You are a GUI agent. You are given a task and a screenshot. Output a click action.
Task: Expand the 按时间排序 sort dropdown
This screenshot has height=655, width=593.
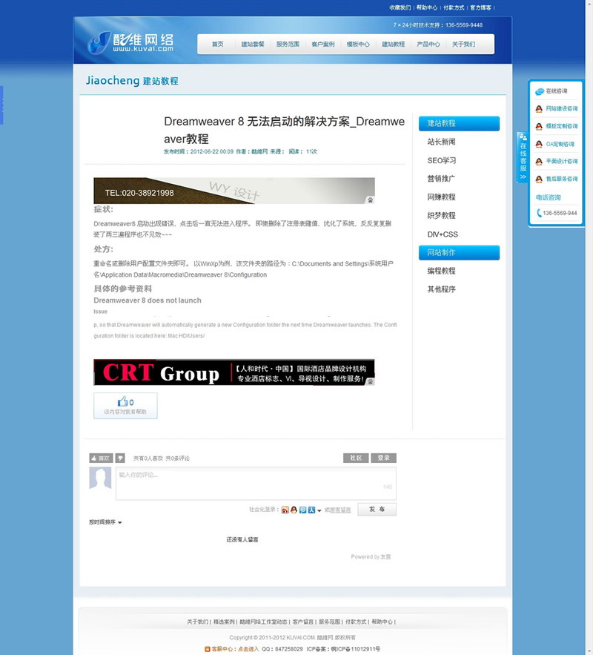[105, 522]
